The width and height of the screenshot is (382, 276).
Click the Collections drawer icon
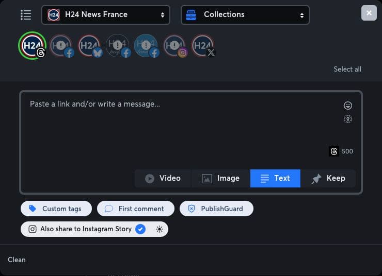coord(191,15)
